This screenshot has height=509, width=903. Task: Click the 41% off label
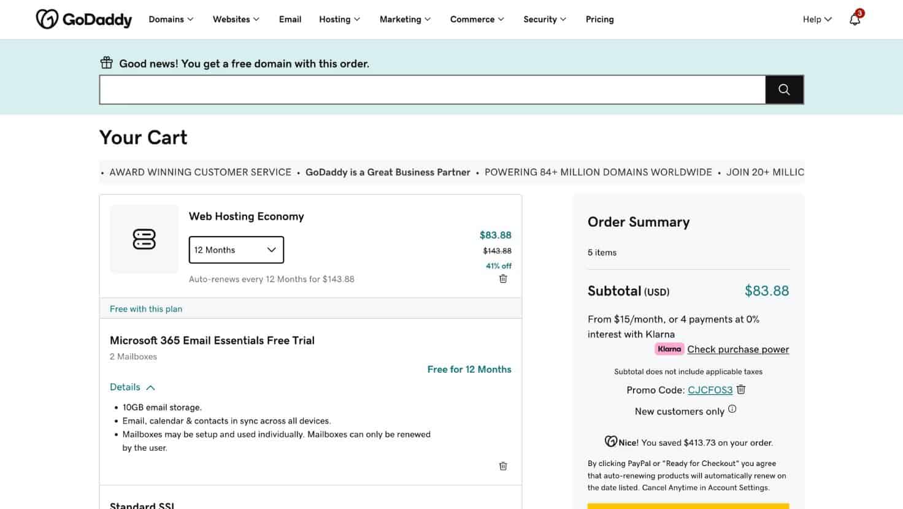click(x=499, y=266)
